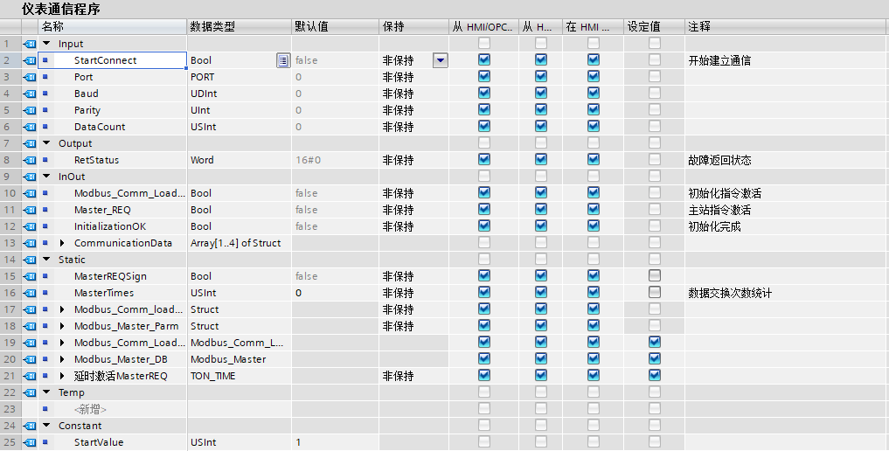The image size is (889, 451).
Task: Click the 注释 column header
Action: [699, 27]
